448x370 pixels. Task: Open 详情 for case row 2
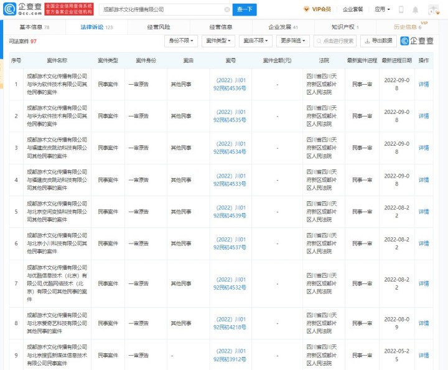click(424, 116)
